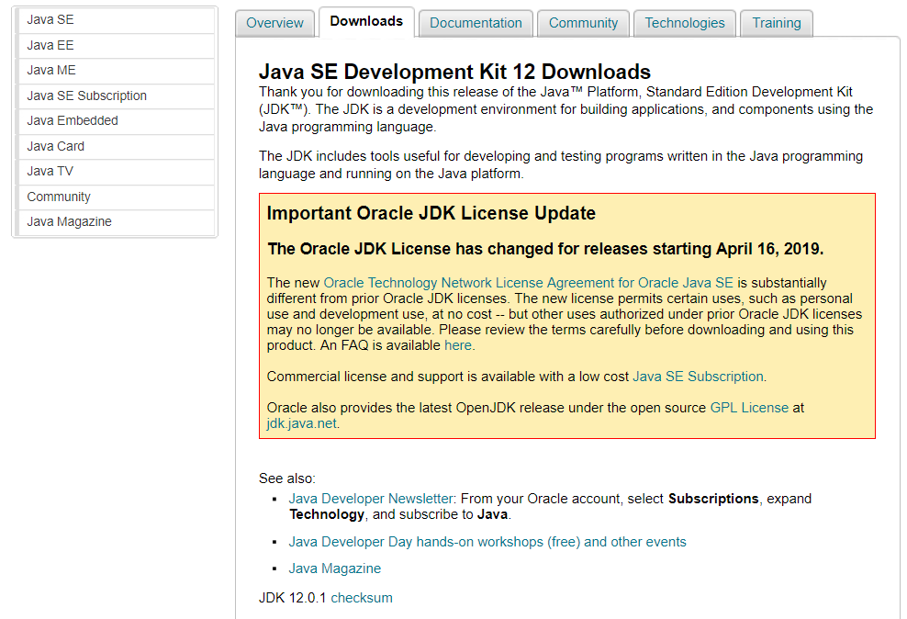Click Java SE in the sidebar

[x=115, y=20]
